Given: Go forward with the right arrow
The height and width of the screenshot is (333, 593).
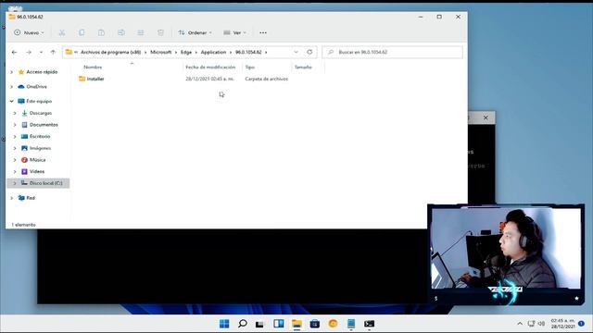Looking at the screenshot, I should pos(29,52).
